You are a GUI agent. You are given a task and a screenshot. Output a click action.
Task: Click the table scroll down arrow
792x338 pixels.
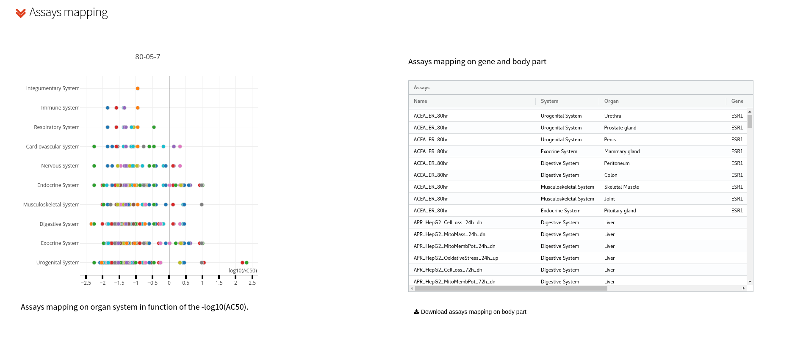pos(750,282)
